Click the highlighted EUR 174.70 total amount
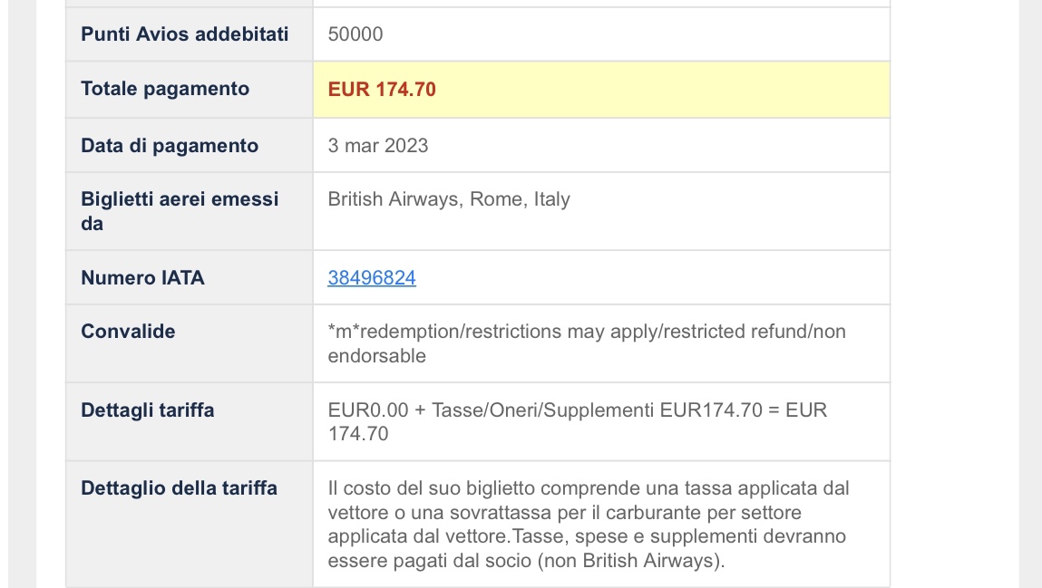The image size is (1042, 588). [382, 90]
